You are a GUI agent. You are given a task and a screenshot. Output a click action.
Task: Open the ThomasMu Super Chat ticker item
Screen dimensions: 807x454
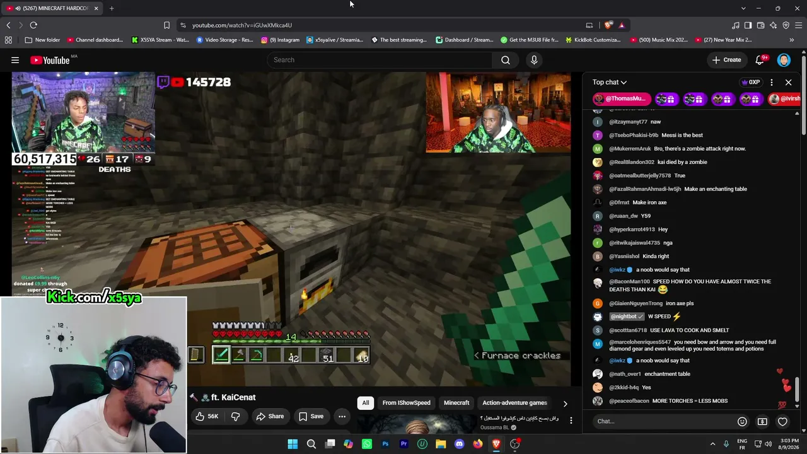[x=622, y=99]
